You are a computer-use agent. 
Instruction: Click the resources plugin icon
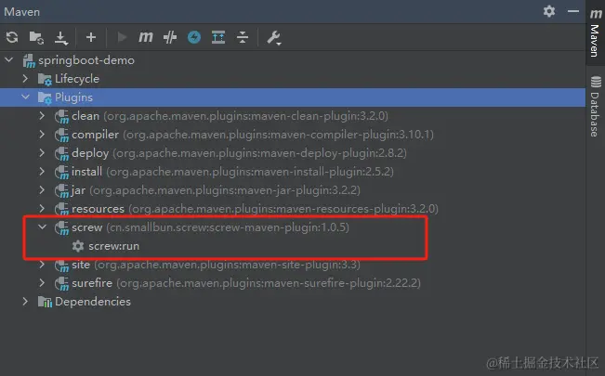coord(61,210)
